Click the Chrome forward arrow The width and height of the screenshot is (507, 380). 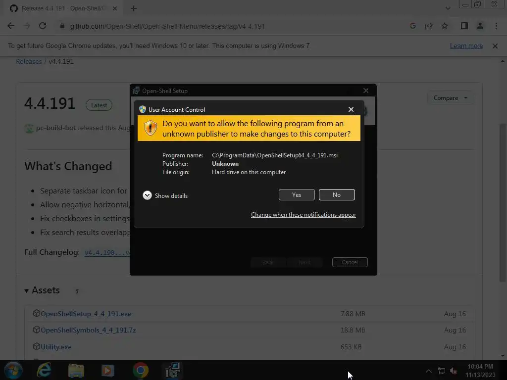(27, 26)
